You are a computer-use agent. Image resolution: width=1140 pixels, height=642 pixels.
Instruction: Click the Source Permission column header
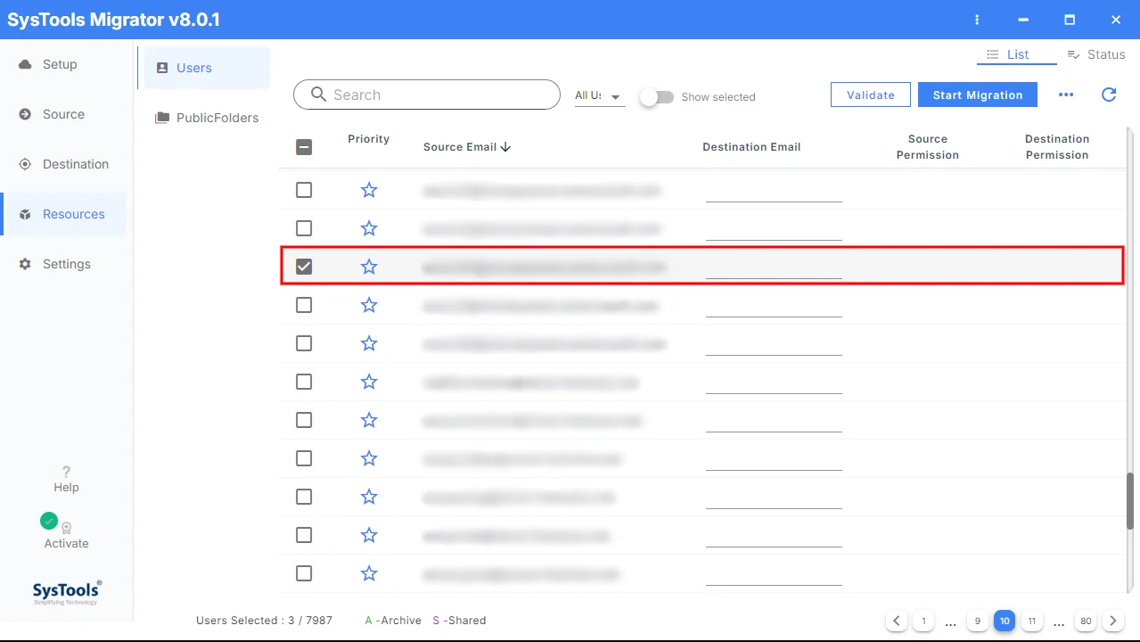[x=928, y=147]
